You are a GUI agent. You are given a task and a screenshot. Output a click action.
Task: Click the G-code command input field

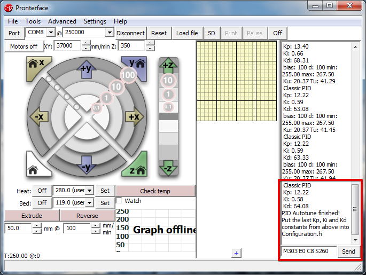(x=308, y=252)
